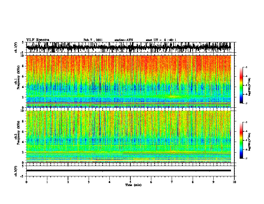The width and height of the screenshot is (264, 204).
Task: Click x-axis tick label '6'
Action: [x=151, y=182]
